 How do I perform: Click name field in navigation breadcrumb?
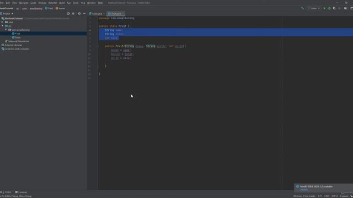(60, 8)
